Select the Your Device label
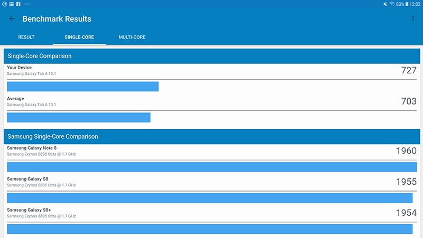 click(19, 68)
